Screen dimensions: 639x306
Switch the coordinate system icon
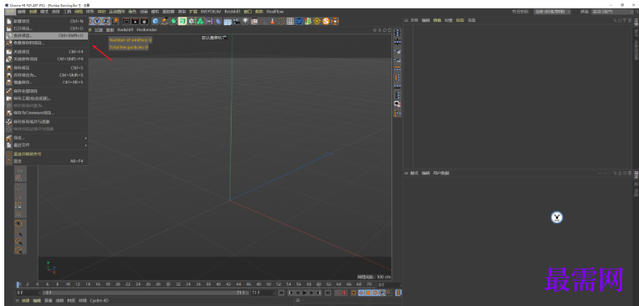(x=115, y=21)
